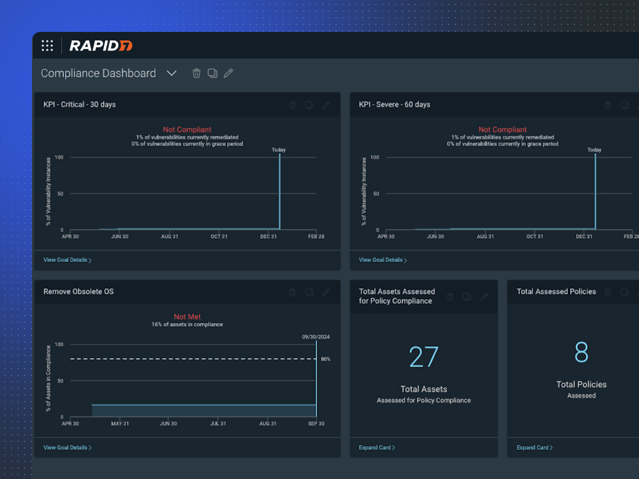Click the Today marker on Critical chart

click(x=278, y=150)
